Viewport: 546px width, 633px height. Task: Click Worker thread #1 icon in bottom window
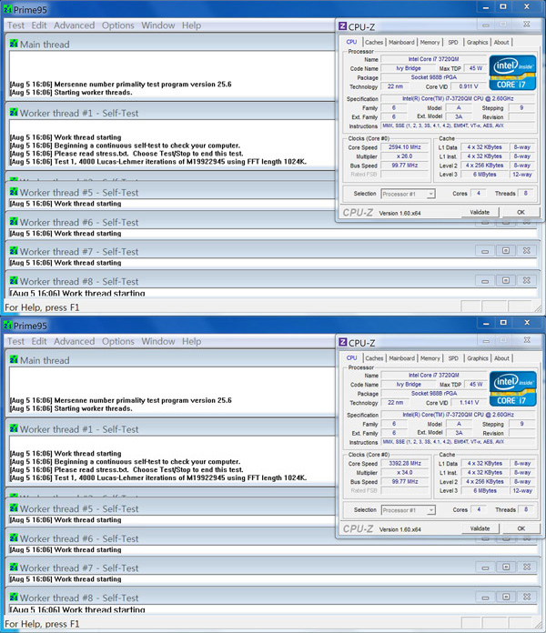[15, 428]
